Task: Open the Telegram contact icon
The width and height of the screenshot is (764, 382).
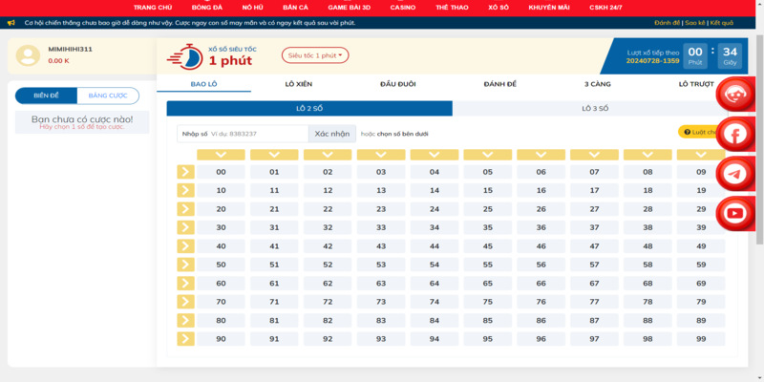Action: (x=735, y=174)
